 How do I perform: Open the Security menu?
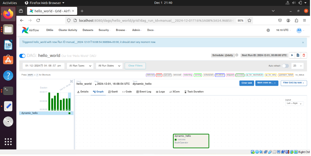tap(104, 30)
